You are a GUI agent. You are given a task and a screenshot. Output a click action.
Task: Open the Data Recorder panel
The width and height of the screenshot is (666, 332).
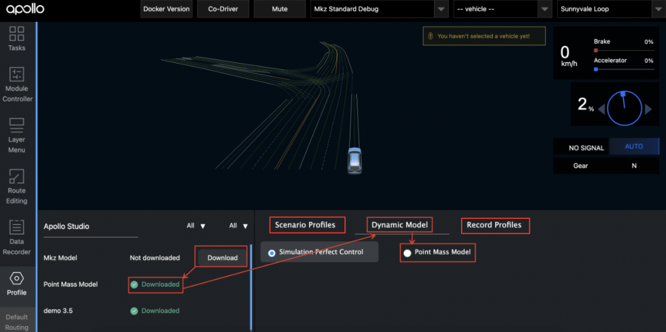click(x=16, y=227)
